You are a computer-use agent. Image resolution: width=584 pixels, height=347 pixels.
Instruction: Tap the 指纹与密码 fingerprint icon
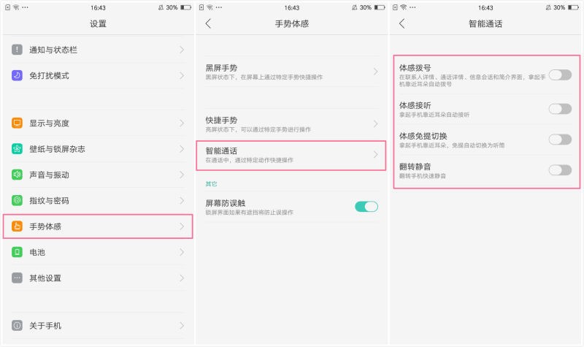click(x=17, y=200)
